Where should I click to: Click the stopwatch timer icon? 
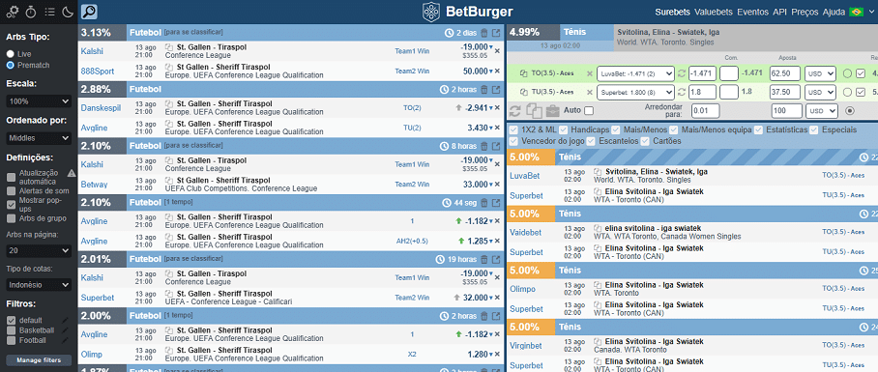(x=31, y=12)
